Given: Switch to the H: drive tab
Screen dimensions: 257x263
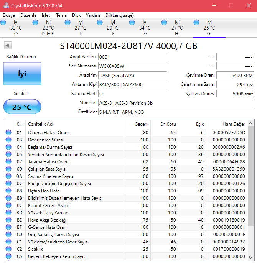Looking at the screenshot, I should pos(177,28).
